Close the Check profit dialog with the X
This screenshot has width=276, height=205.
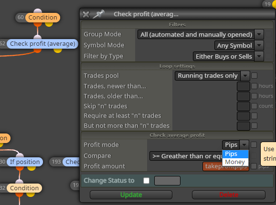(x=86, y=14)
